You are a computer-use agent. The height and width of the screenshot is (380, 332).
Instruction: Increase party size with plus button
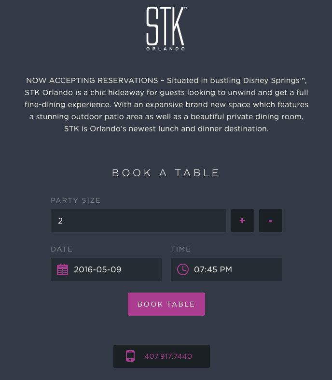tap(242, 221)
